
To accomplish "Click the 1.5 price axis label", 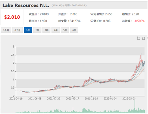I will tap(13, 71).
